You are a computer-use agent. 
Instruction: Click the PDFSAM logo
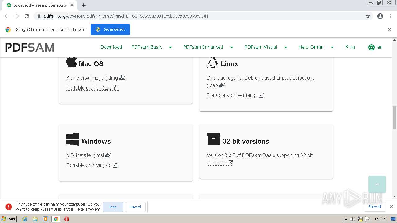[x=30, y=47]
